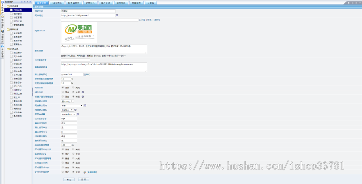Click page icon next to 模块管理
This screenshot has width=362, height=184.
(11, 14)
